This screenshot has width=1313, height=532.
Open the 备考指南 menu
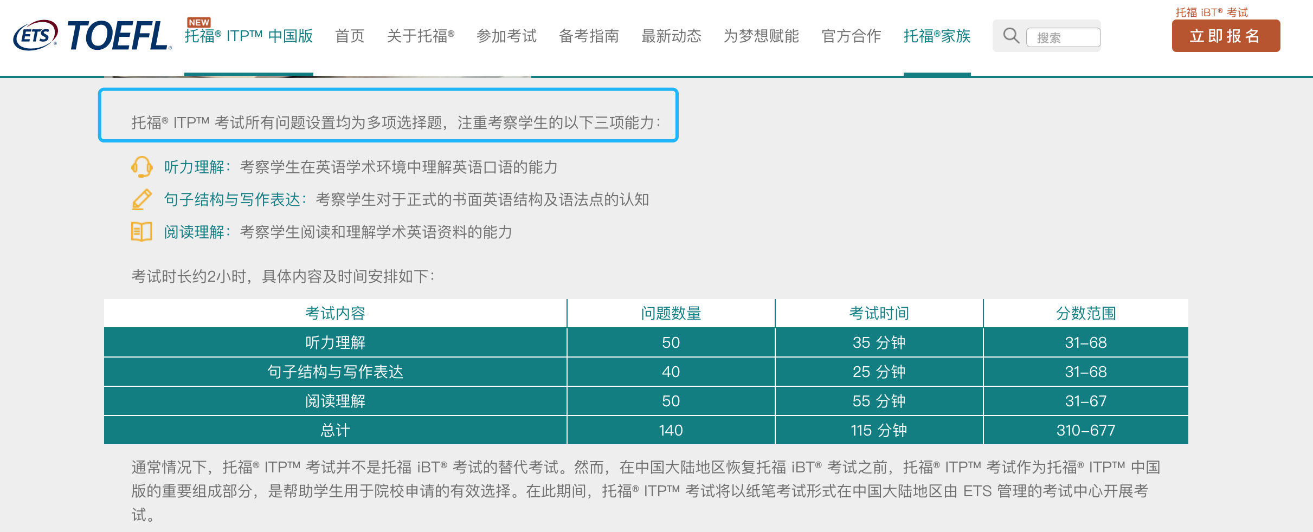[589, 36]
